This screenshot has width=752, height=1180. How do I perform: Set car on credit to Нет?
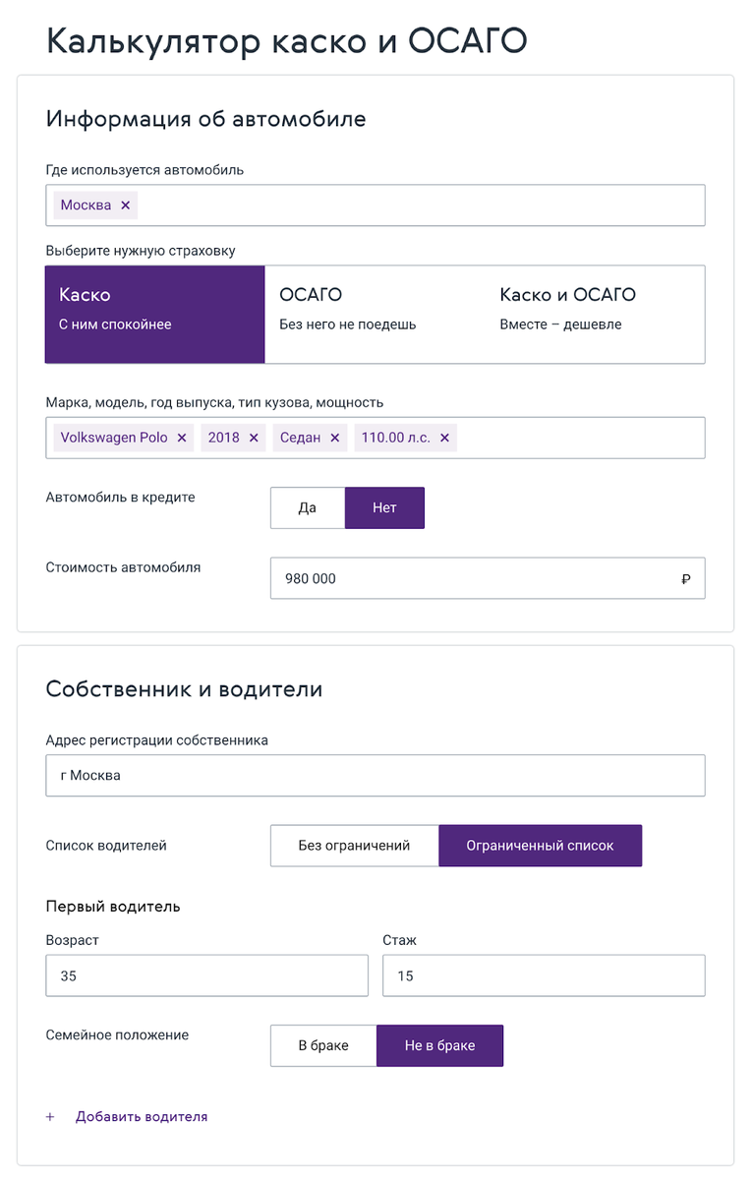click(384, 508)
